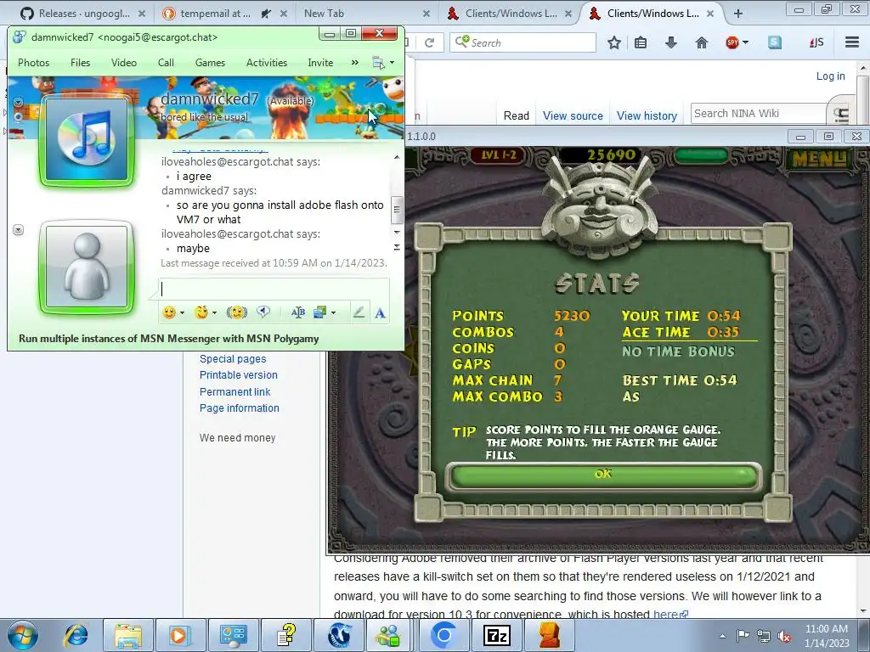The width and height of the screenshot is (870, 652).
Task: Open the View history wiki tab
Action: pos(647,115)
